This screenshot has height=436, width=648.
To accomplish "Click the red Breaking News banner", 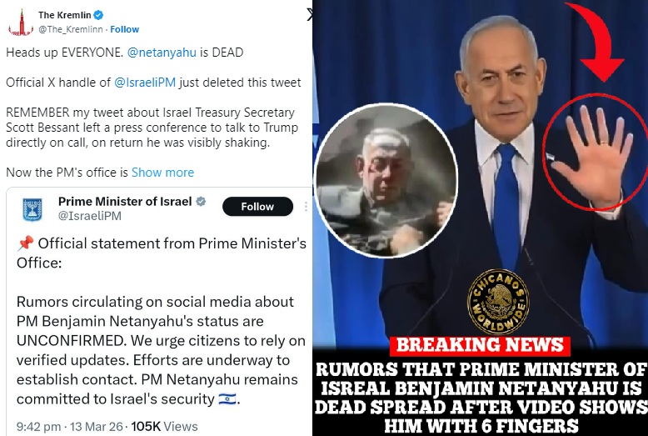I will (480, 345).
